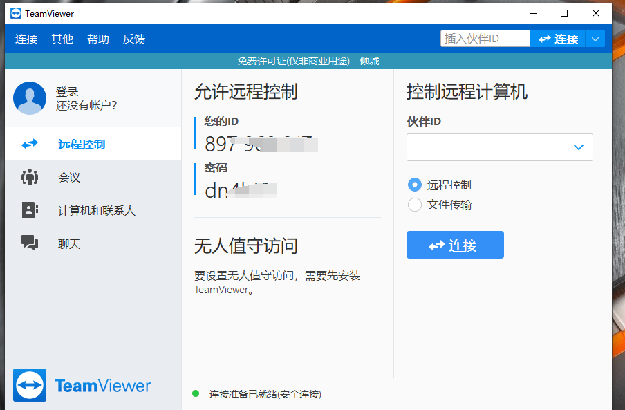
Task: Open the 帮助 menu
Action: pyautogui.click(x=98, y=39)
